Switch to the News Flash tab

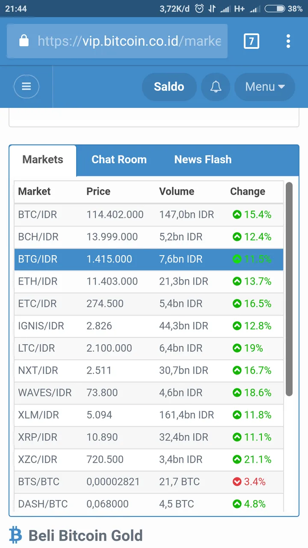(x=203, y=159)
